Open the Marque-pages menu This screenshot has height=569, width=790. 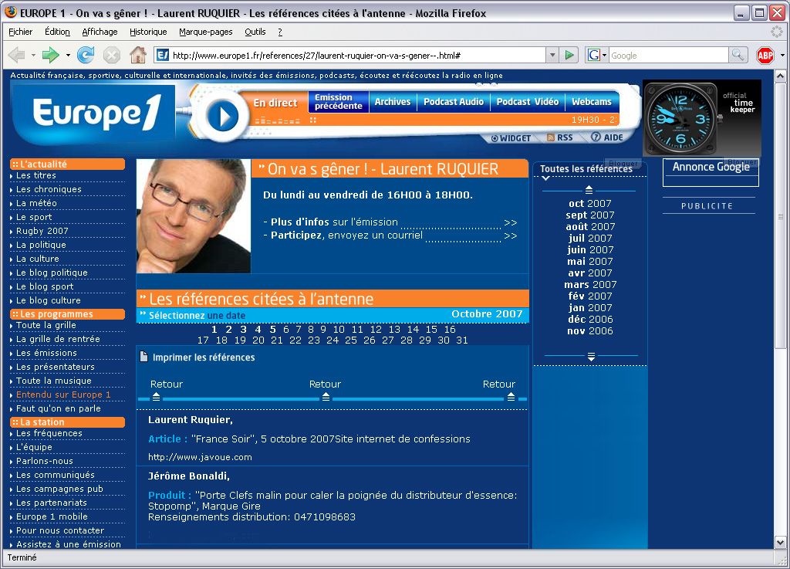pyautogui.click(x=205, y=32)
